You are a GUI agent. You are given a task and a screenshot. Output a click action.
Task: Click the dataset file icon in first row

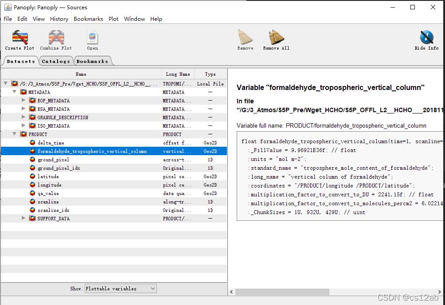(15, 83)
